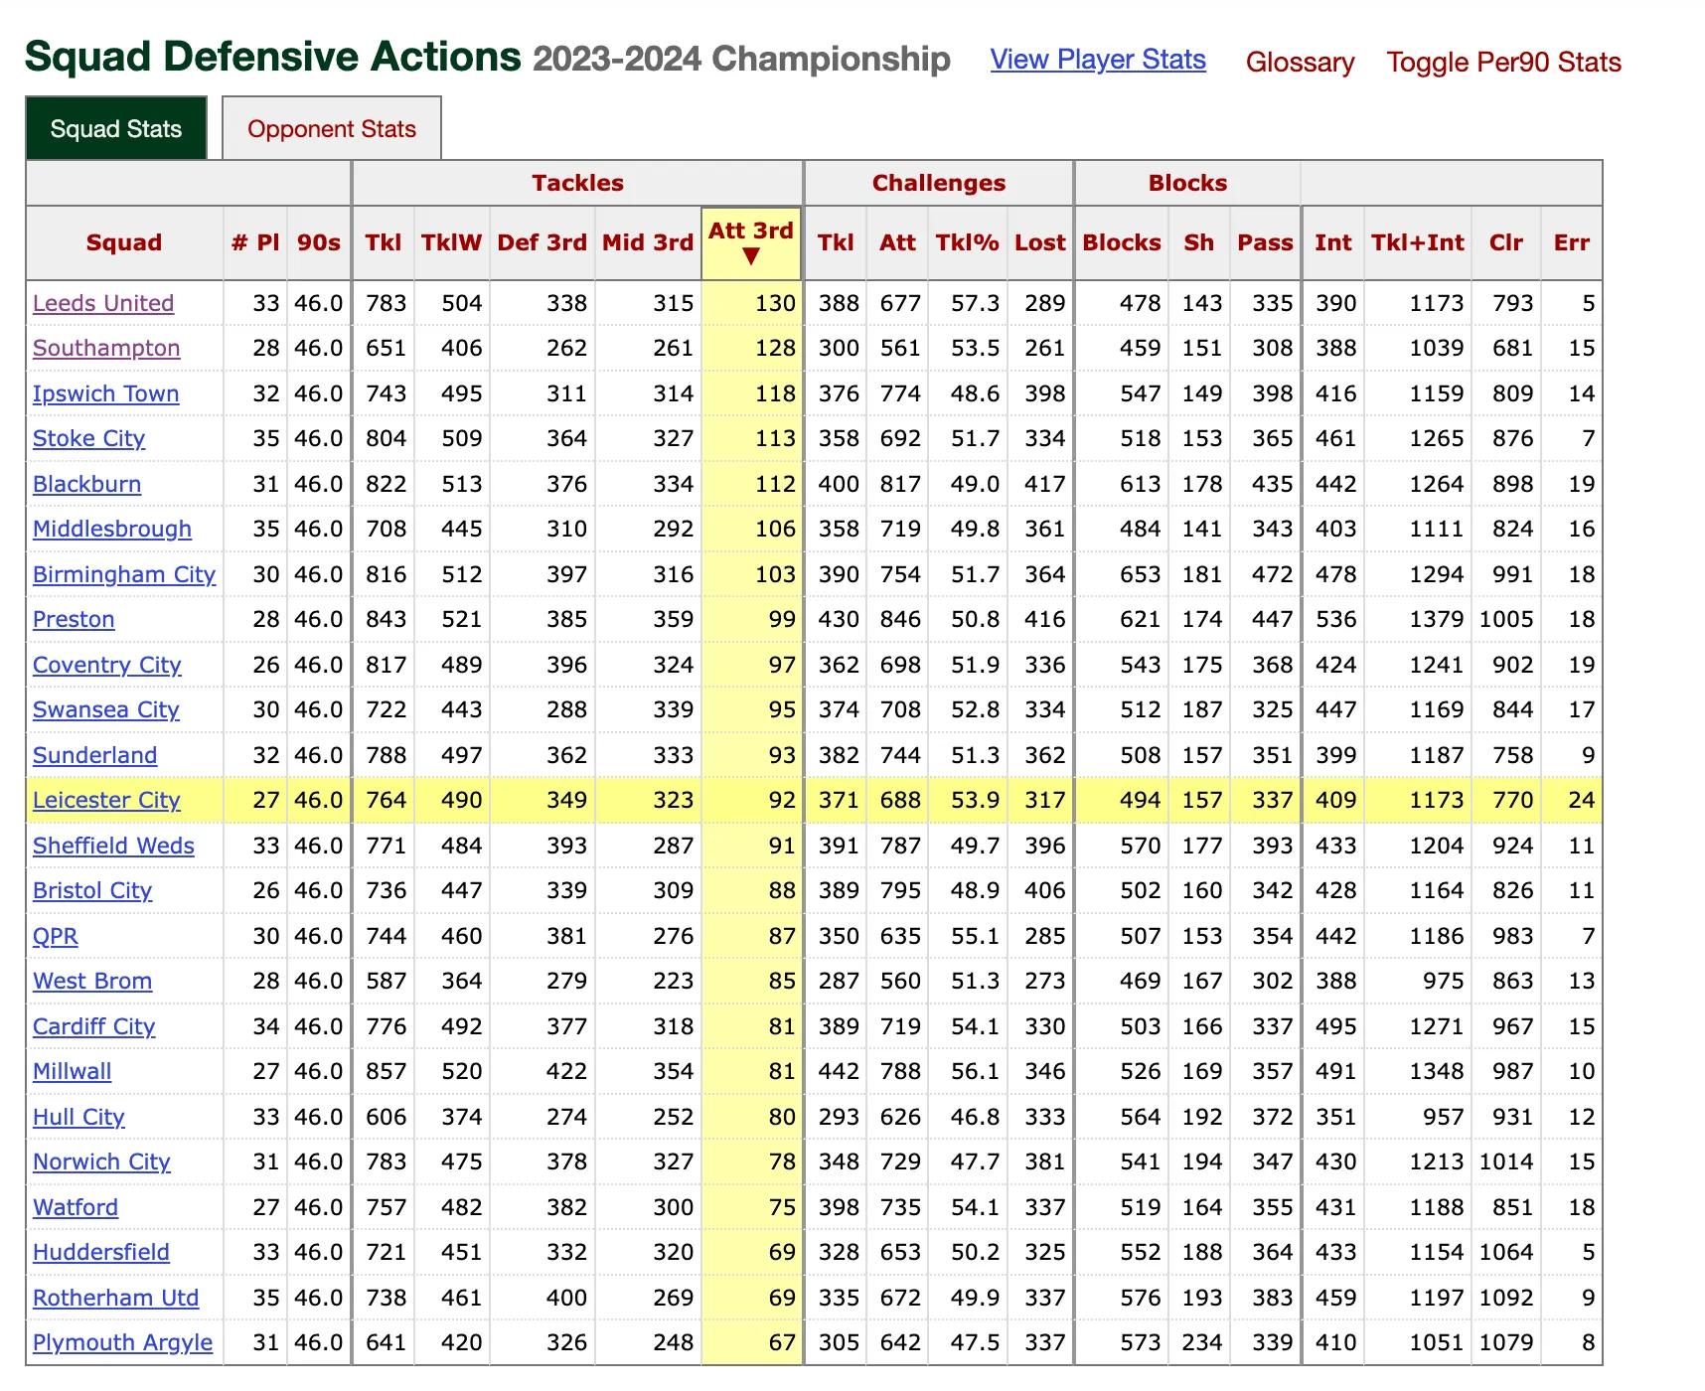Sort by the Def 3rd column header
The height and width of the screenshot is (1391, 1705).
[542, 242]
